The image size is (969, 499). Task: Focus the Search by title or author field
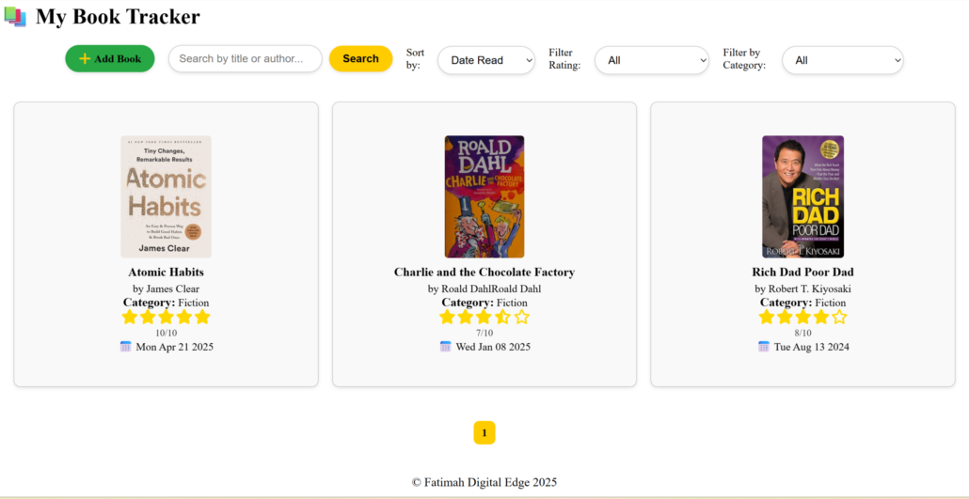tap(246, 58)
